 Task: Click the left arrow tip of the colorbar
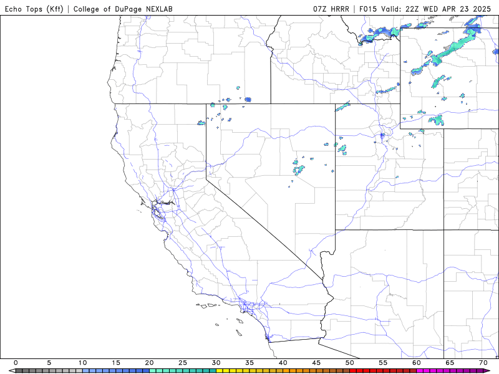pos(12,371)
